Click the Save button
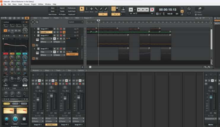Viewport: 220px width, 127px height. [x=52, y=8]
